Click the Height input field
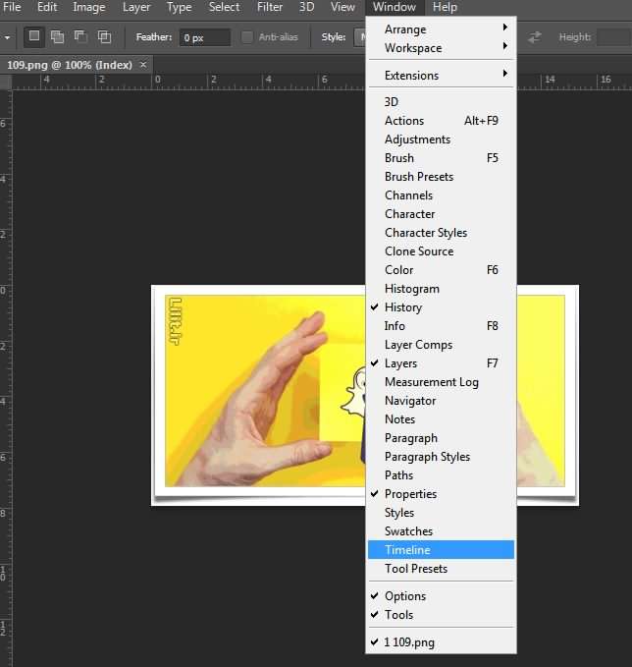This screenshot has width=632, height=667. click(x=613, y=37)
